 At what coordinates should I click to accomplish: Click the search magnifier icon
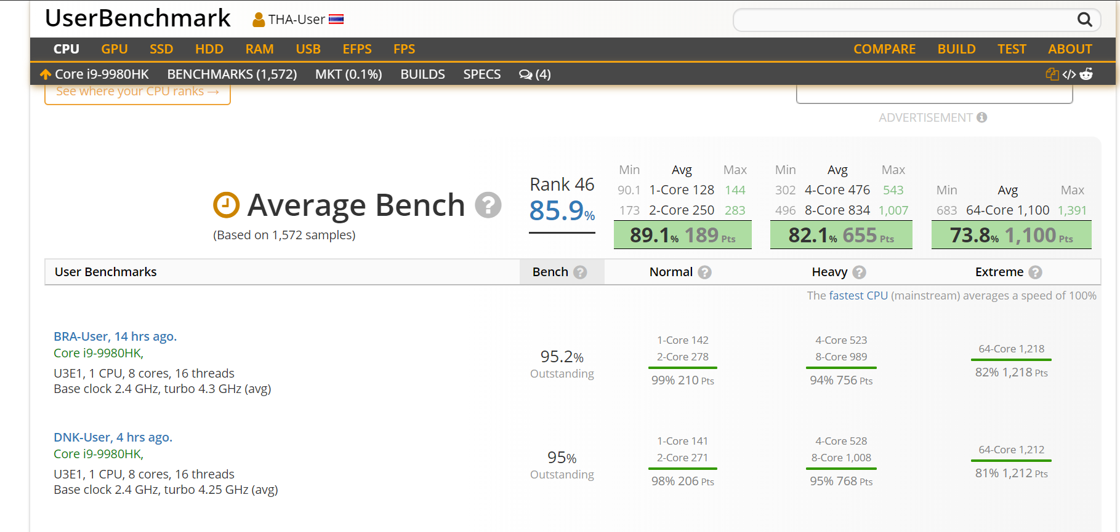(1084, 20)
